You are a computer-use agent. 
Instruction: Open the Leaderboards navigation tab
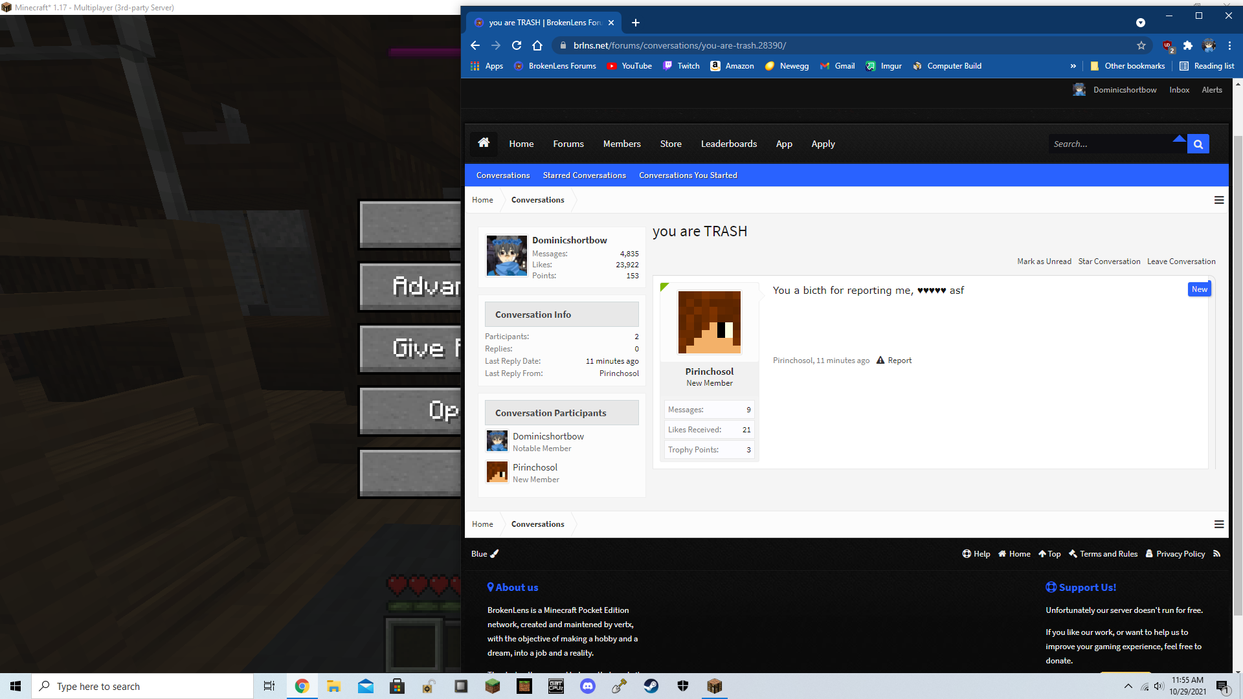click(729, 144)
